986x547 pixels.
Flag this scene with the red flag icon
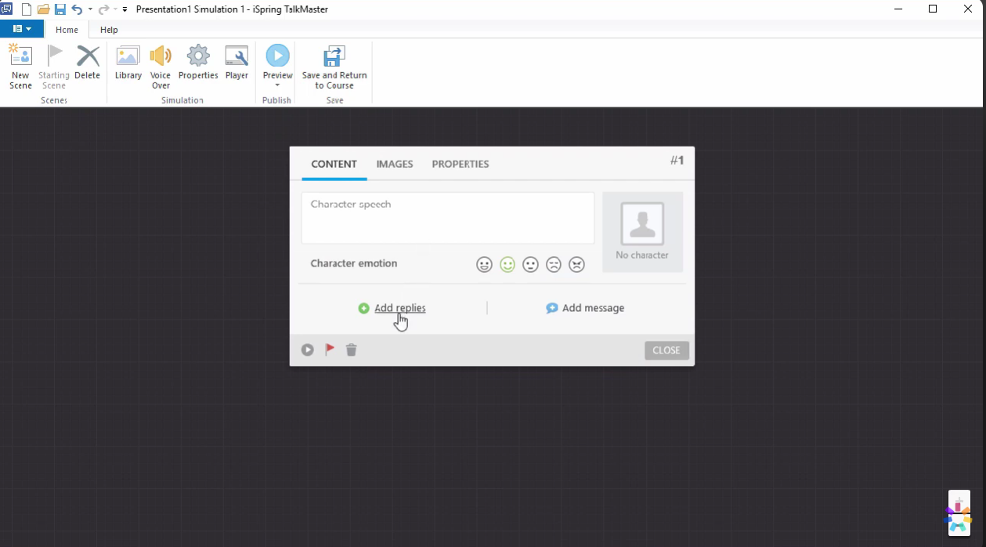329,350
